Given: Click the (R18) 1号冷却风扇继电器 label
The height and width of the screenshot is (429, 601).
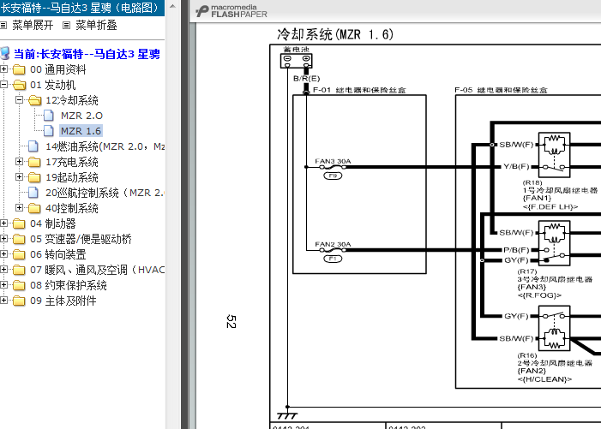Looking at the screenshot, I should tap(560, 187).
